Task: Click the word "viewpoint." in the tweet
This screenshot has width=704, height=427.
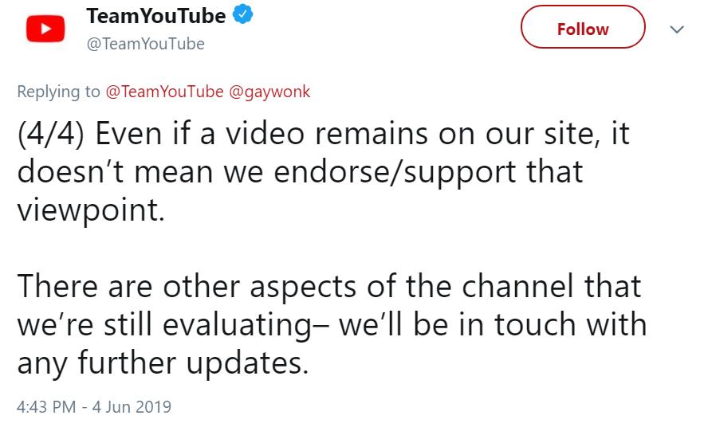Action: tap(91, 210)
